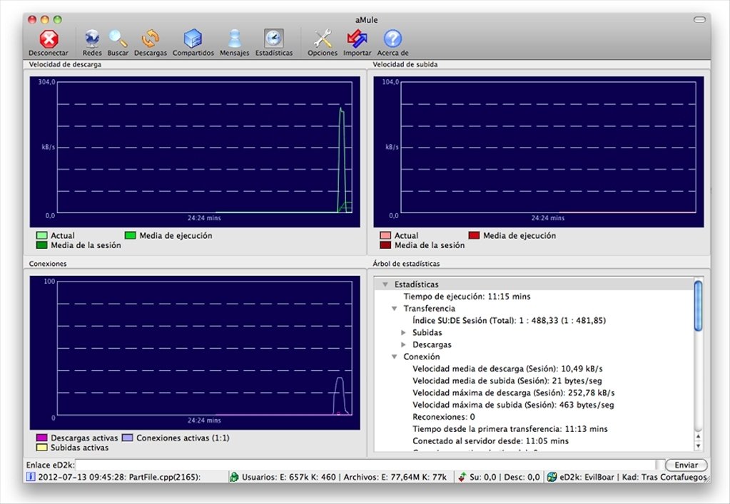Click the scrollbar down arrow in statistics tree
Screen dimensions: 730x504
698,446
